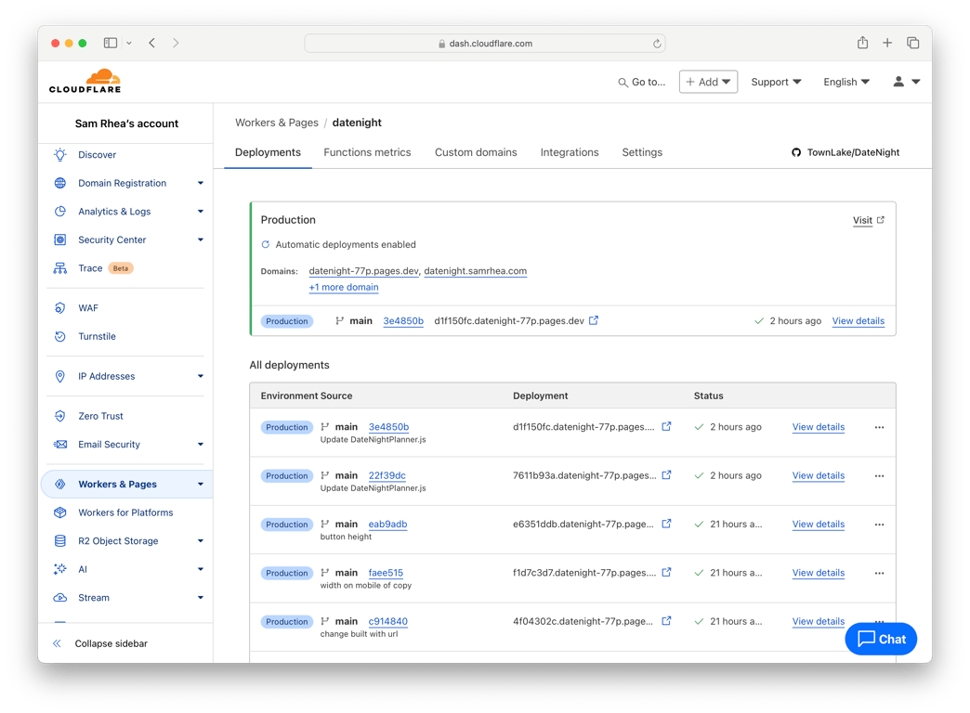Click the Domain Registration globe icon
The width and height of the screenshot is (970, 713).
pyautogui.click(x=60, y=183)
